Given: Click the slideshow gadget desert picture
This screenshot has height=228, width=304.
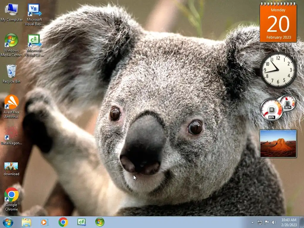Looking at the screenshot, I should click(278, 144).
